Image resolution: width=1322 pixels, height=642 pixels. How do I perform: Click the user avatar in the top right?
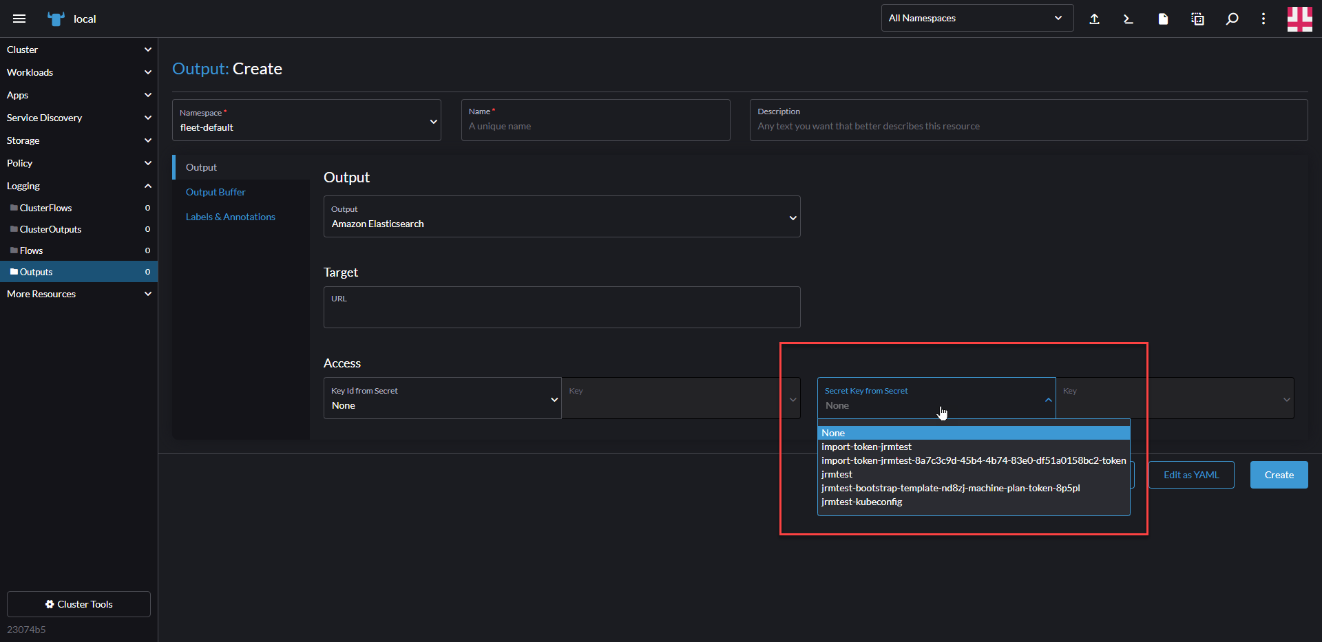(1301, 19)
